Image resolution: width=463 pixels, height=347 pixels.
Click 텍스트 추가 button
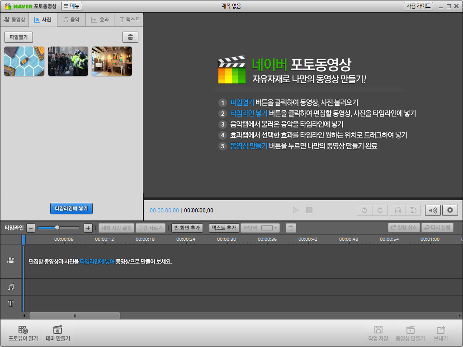coord(224,228)
